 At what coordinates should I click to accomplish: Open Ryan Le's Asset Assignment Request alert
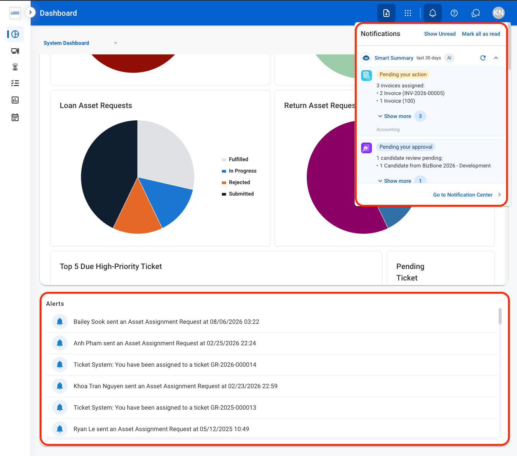pyautogui.click(x=272, y=428)
